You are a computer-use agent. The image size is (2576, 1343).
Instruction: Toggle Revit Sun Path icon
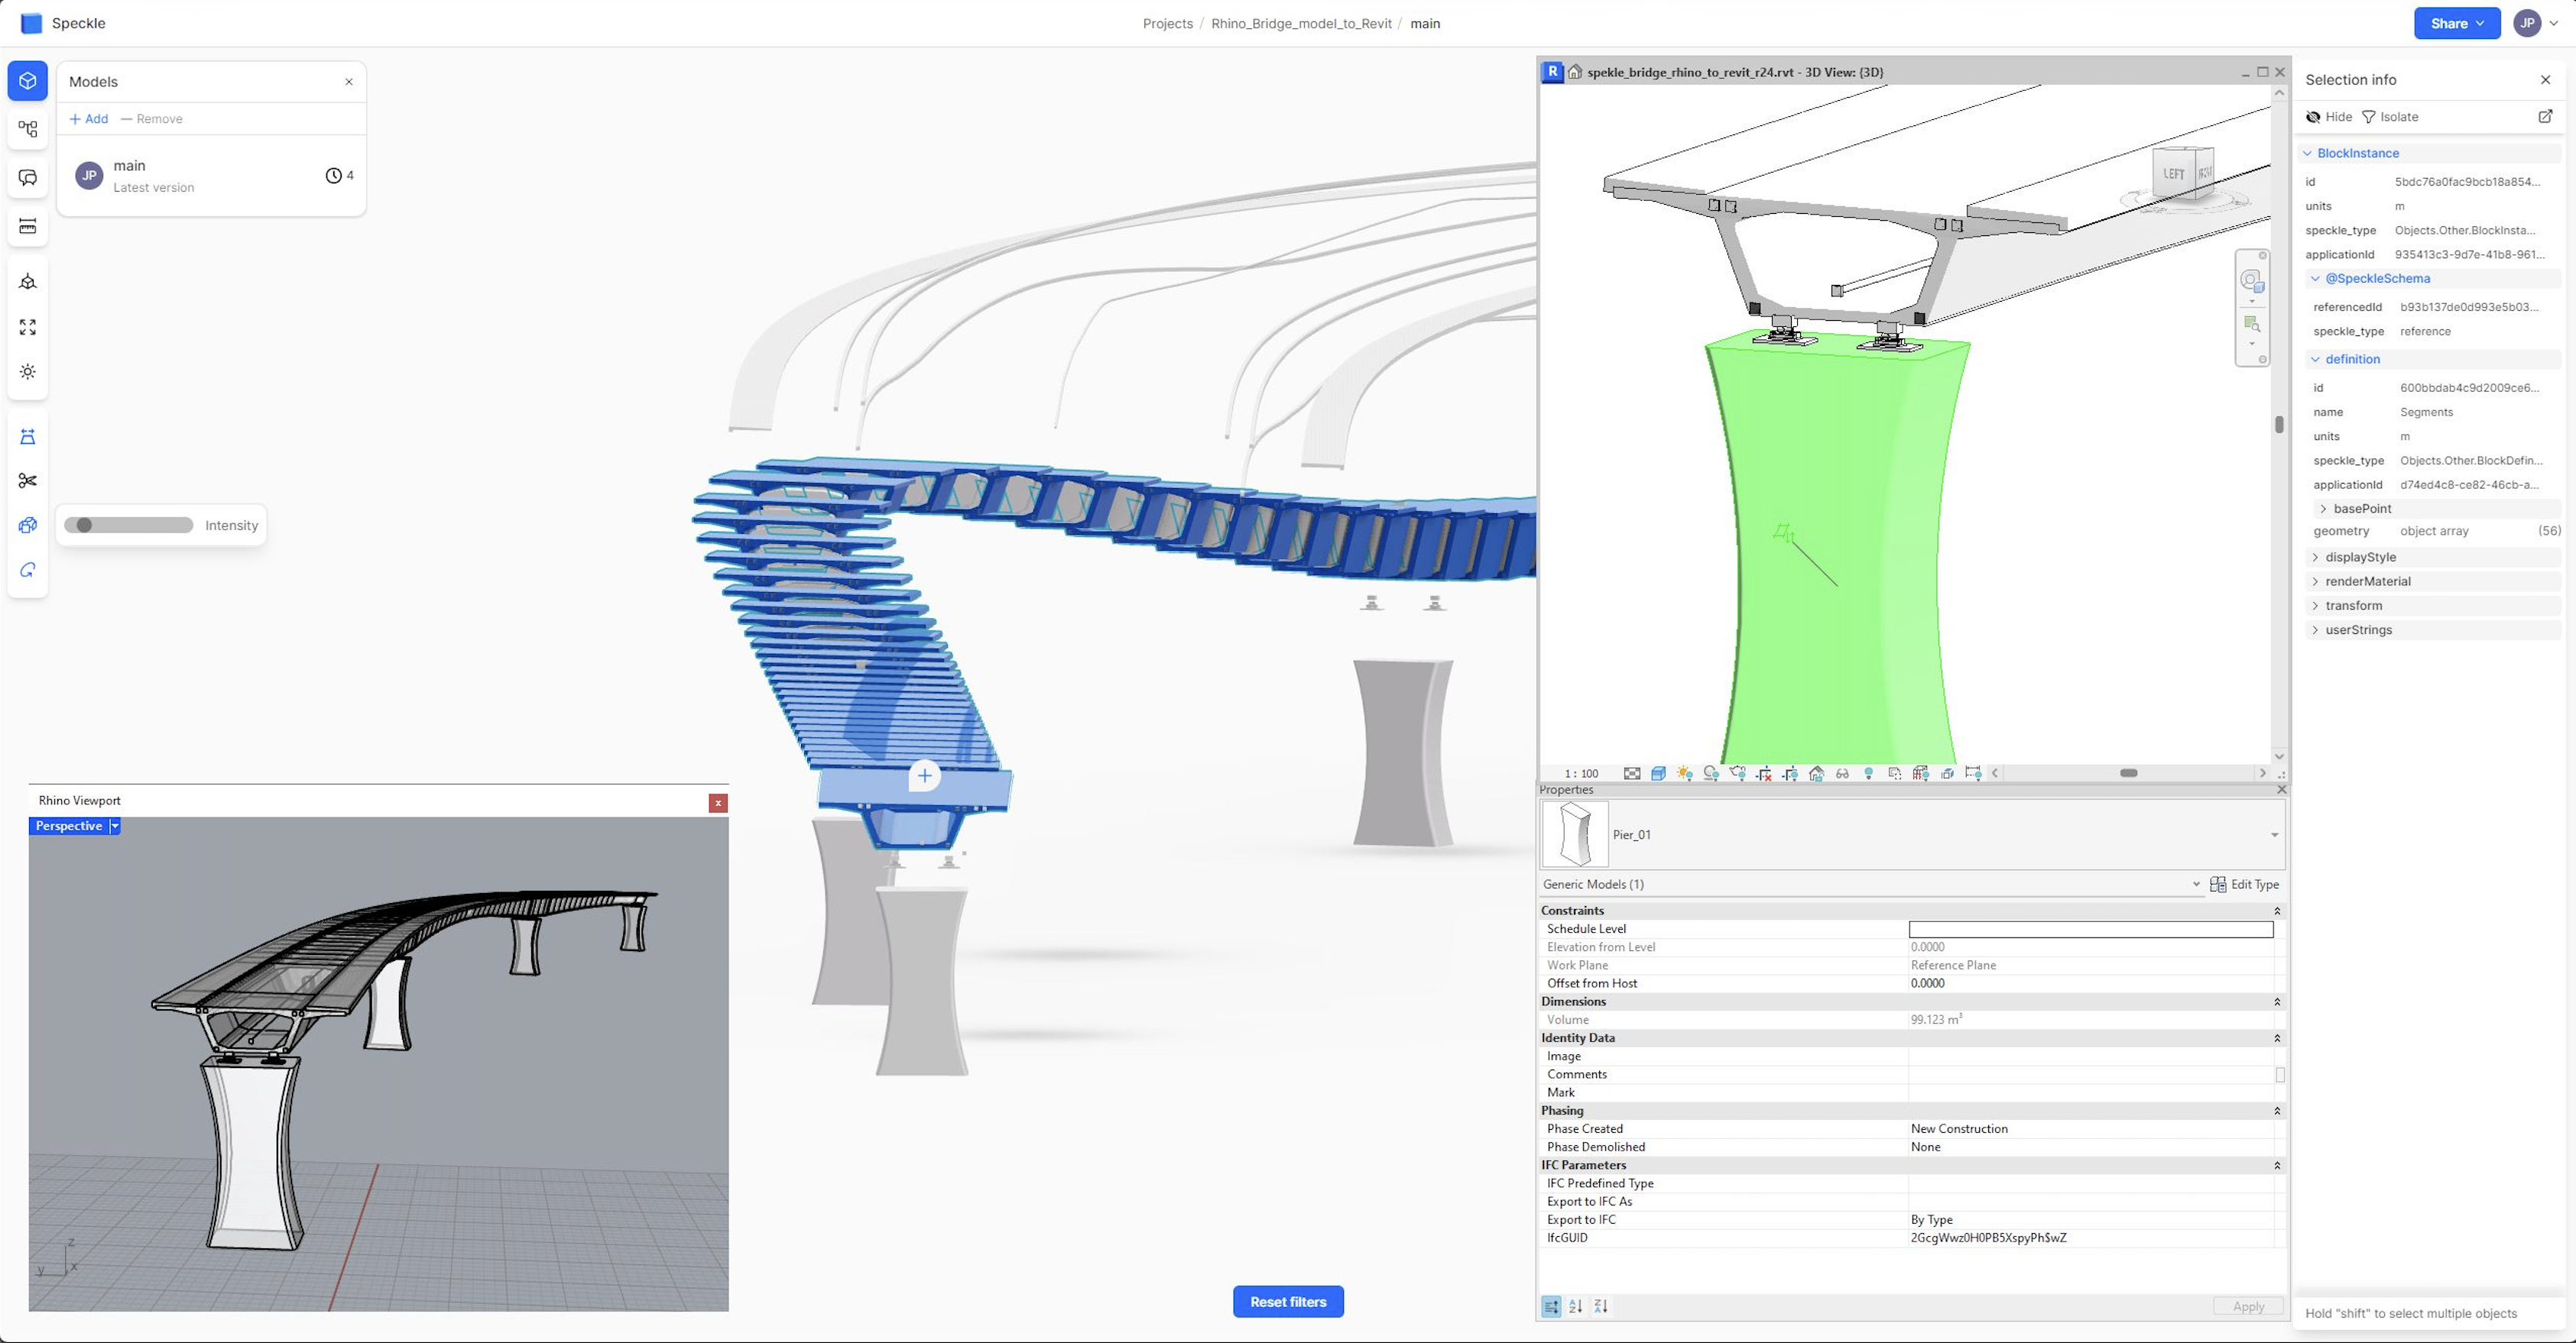(x=1686, y=773)
